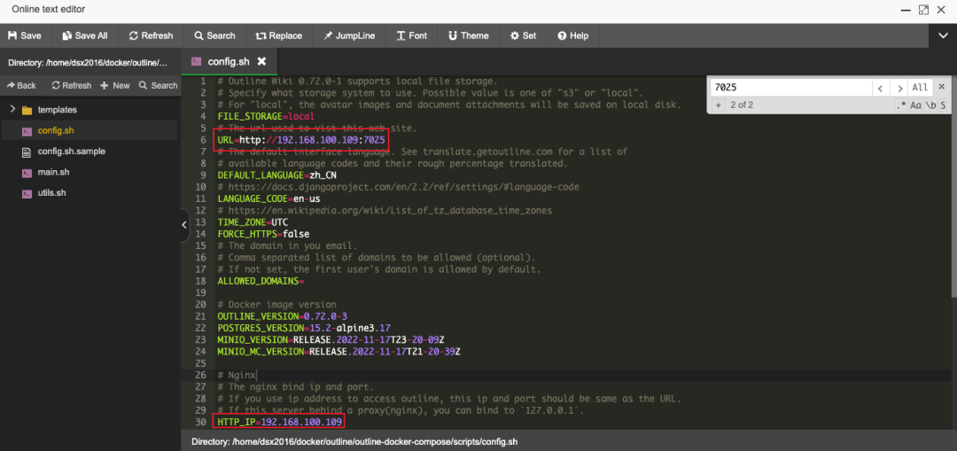Click the top toolbar Refresh button

[151, 35]
